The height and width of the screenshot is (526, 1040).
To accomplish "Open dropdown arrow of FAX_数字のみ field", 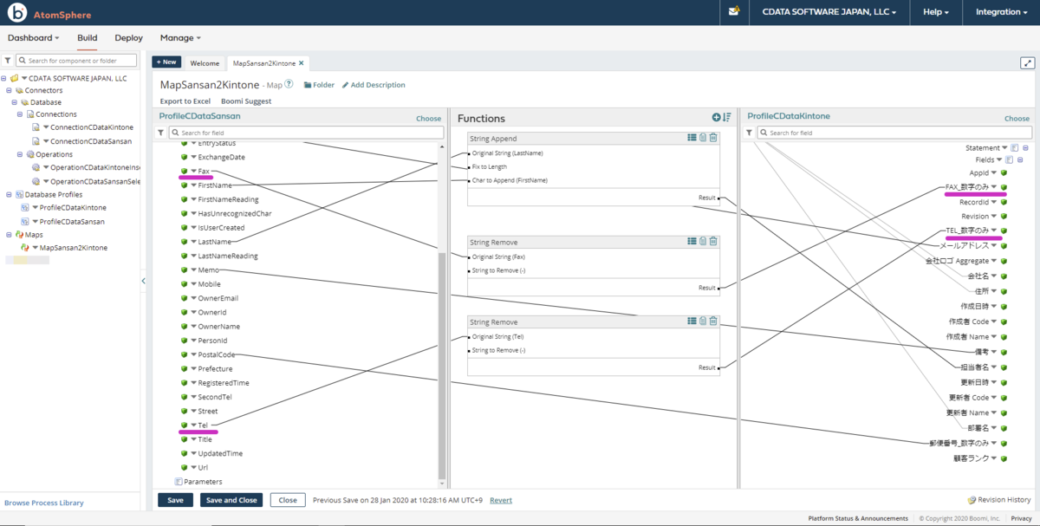I will (x=995, y=188).
